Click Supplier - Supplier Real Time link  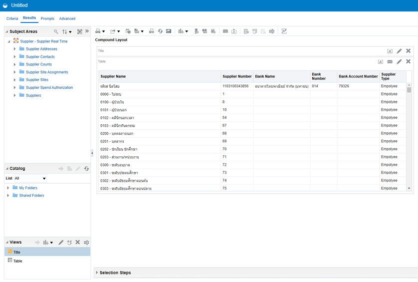(44, 41)
